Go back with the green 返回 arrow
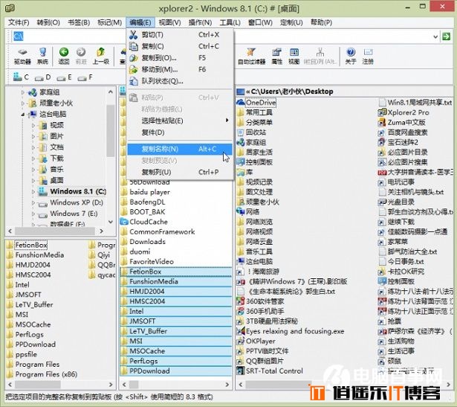457x407 pixels. tap(64, 56)
